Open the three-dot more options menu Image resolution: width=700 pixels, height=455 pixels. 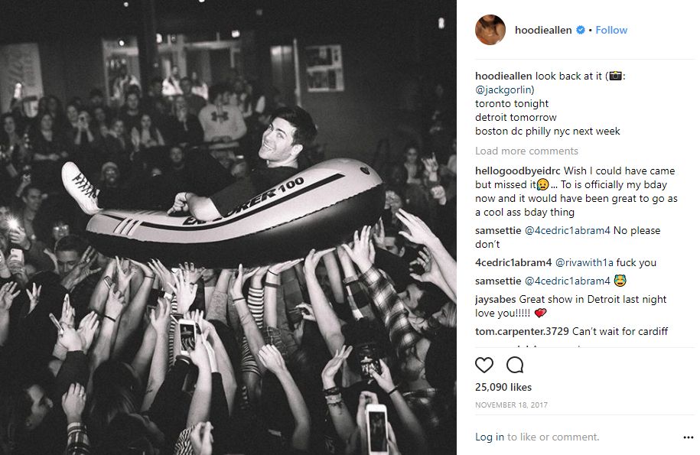click(688, 437)
